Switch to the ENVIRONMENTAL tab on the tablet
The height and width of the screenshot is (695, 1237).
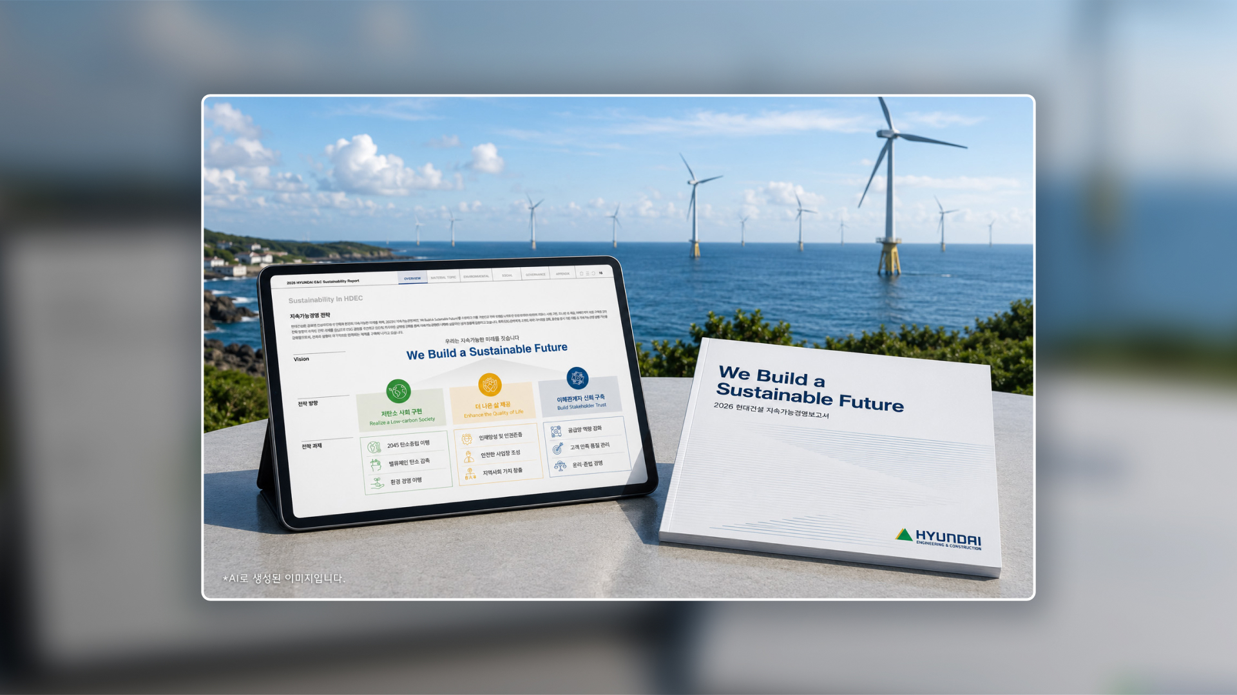476,276
